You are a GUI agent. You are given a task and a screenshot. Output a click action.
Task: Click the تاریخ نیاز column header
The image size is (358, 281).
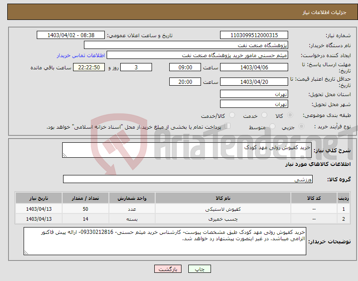coord(39,198)
